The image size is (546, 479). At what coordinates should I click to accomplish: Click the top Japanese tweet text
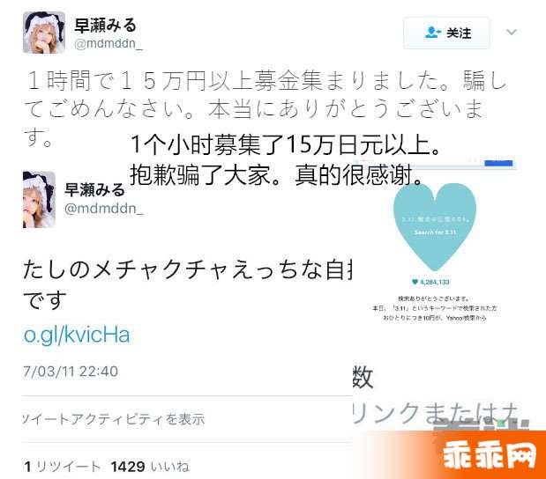pyautogui.click(x=265, y=107)
